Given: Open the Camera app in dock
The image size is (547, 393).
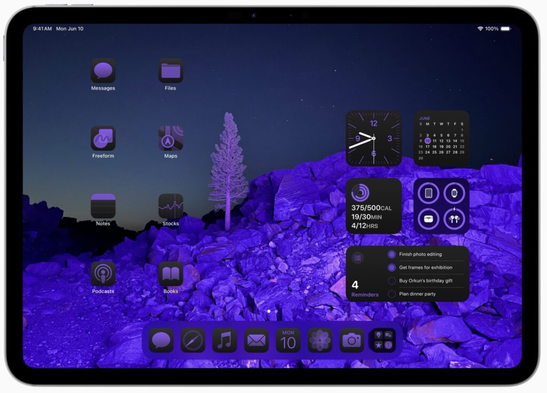Looking at the screenshot, I should coord(351,341).
